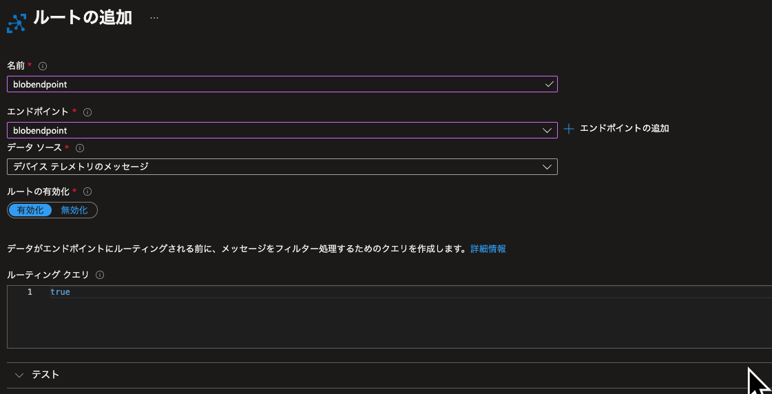Click the テスト section heading
The height and width of the screenshot is (394, 772).
(x=45, y=375)
